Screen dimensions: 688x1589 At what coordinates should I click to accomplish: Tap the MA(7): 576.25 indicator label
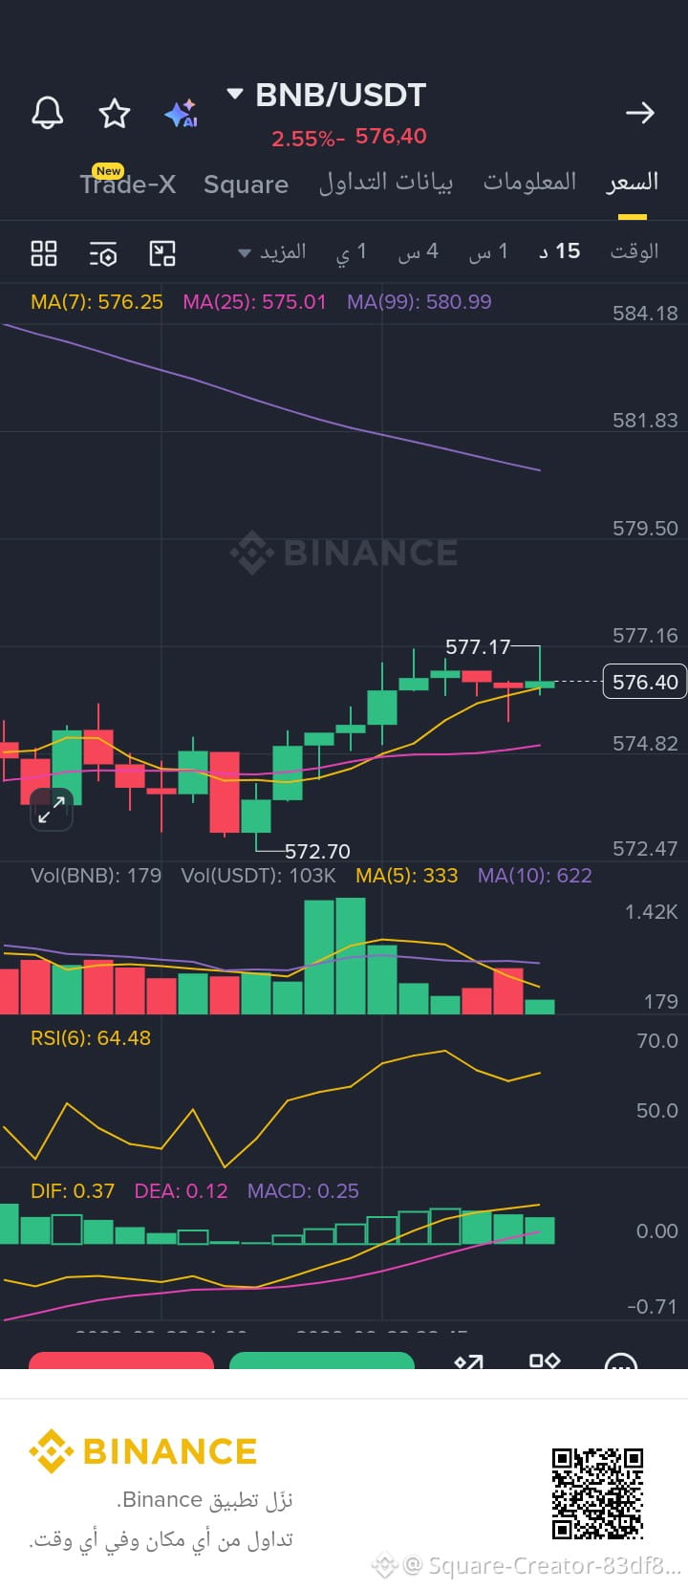97,302
